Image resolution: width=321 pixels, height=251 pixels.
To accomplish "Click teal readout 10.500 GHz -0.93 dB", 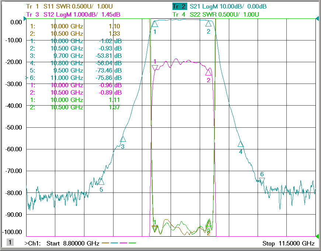I will pyautogui.click(x=76, y=49).
